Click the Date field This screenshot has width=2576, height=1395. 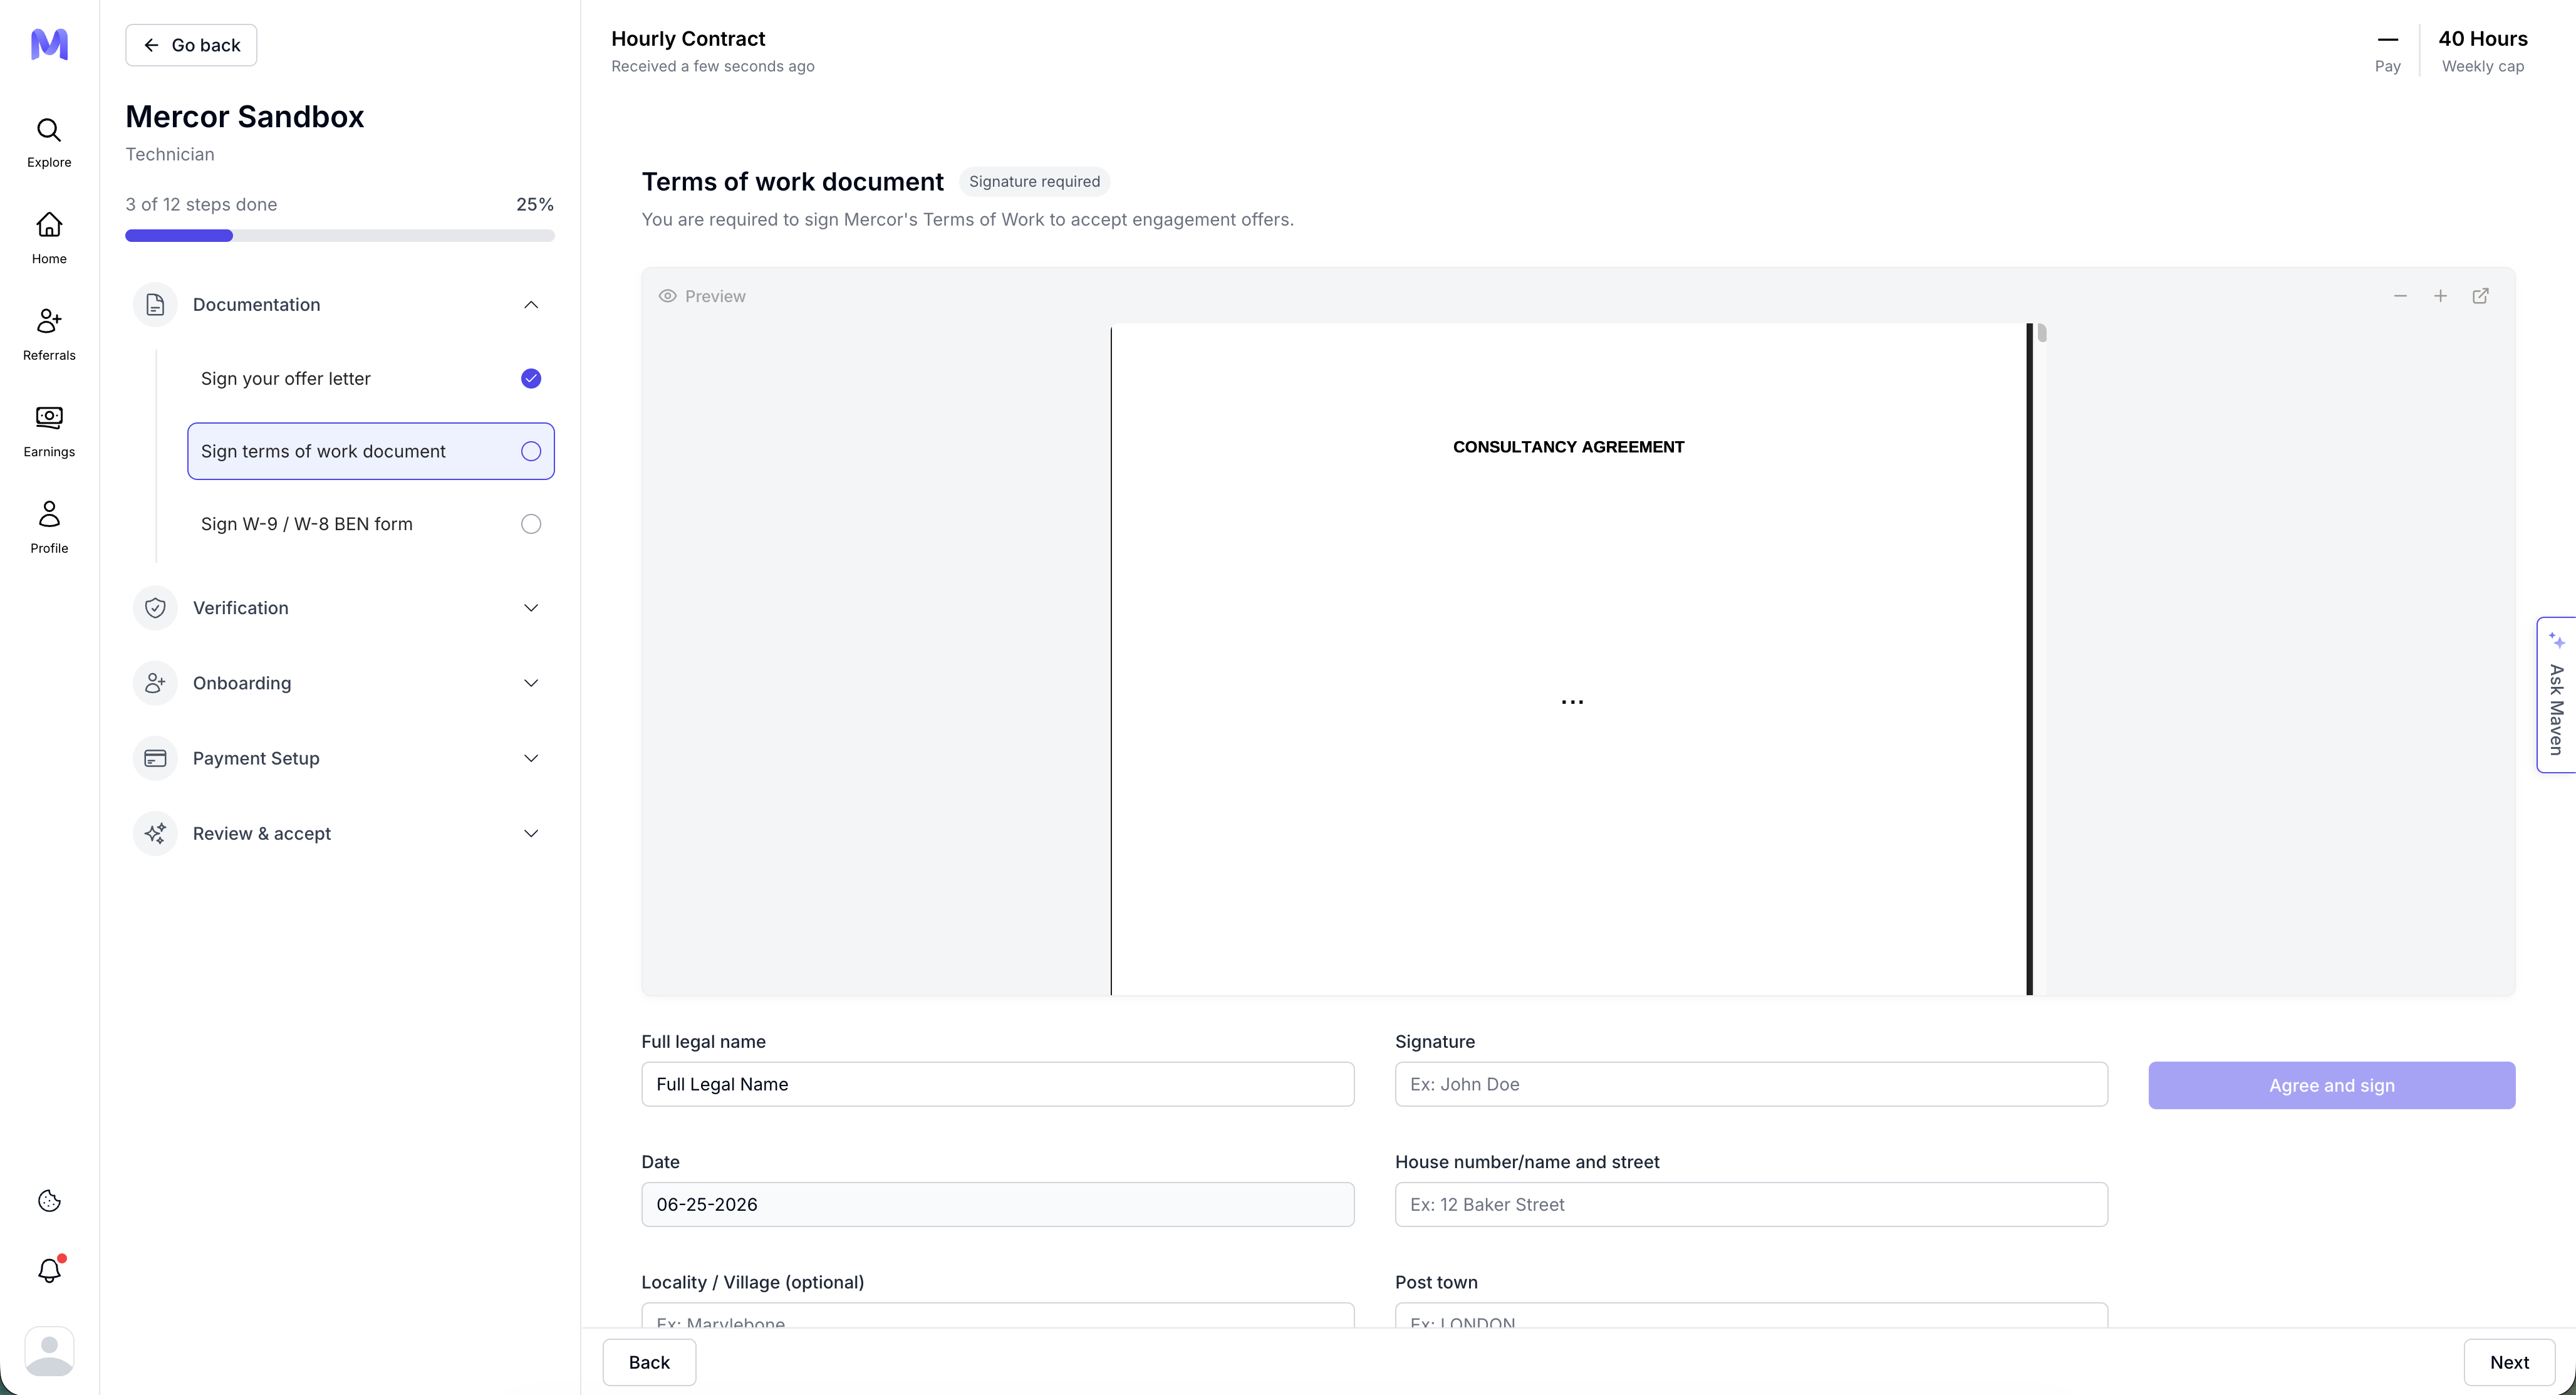(997, 1204)
